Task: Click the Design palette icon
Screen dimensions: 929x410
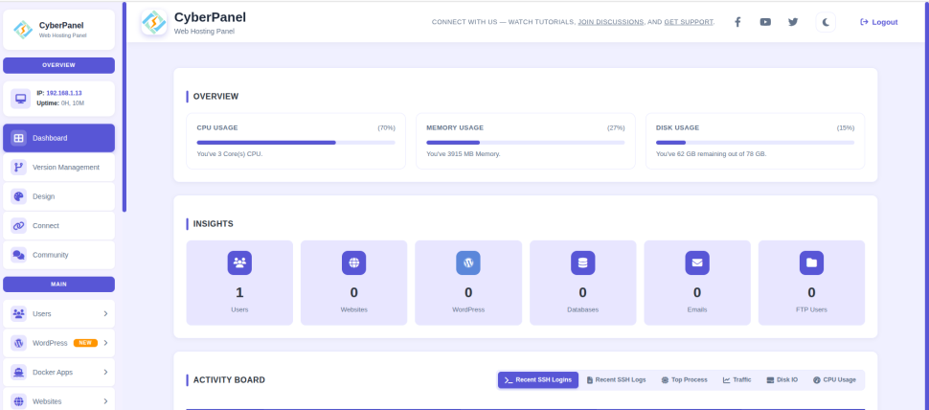Action: click(x=18, y=196)
